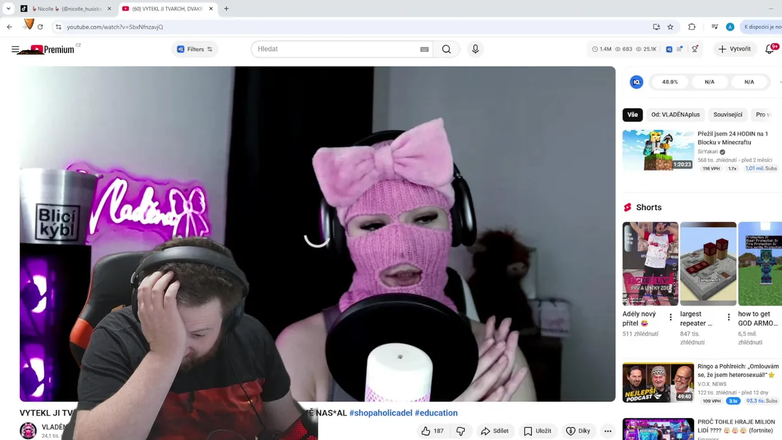Click the 25.1K views eye stat

646,49
